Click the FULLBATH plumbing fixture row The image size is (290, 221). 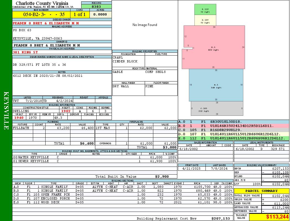pos(54,128)
